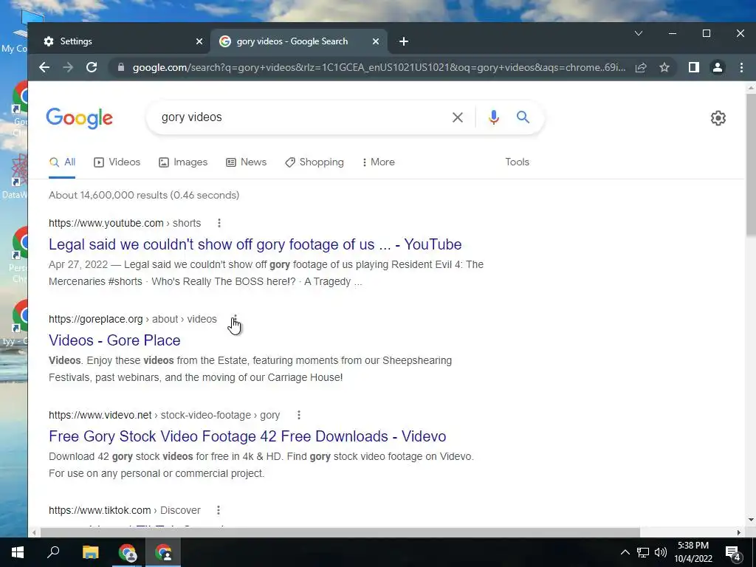Open a new tab with plus button

[404, 41]
